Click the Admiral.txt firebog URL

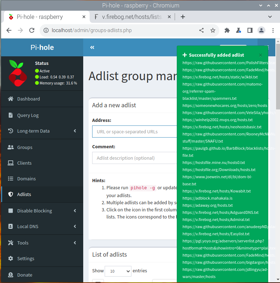(x=216, y=220)
